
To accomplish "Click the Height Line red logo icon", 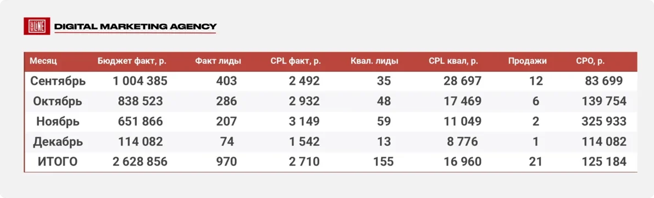I will pos(37,26).
